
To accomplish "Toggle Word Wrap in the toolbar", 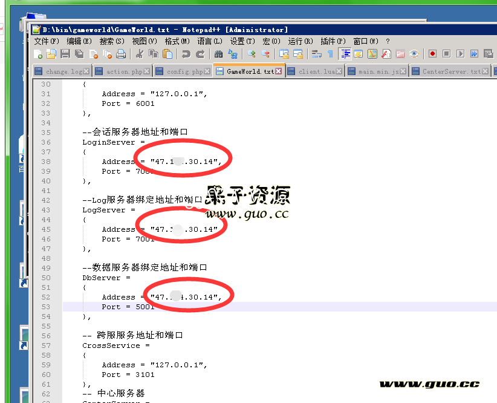I will click(x=316, y=54).
